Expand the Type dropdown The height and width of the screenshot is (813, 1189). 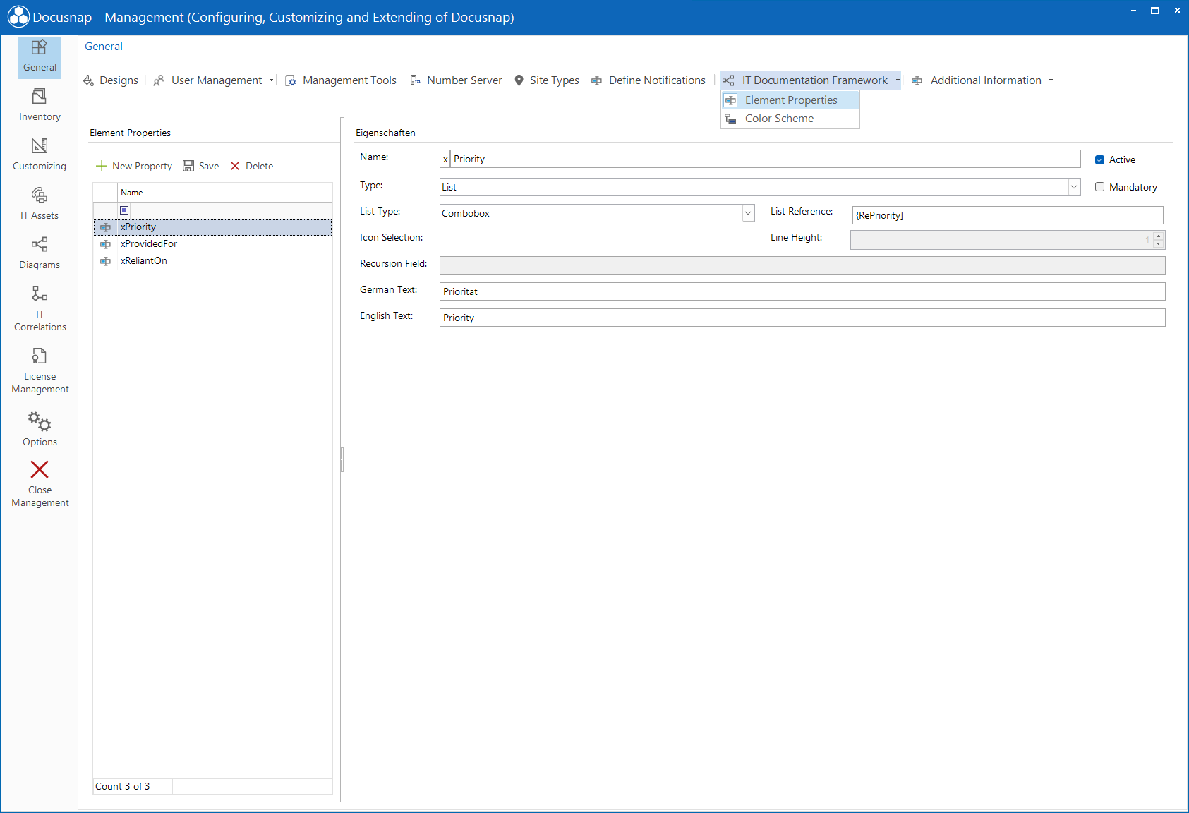[x=1073, y=187]
